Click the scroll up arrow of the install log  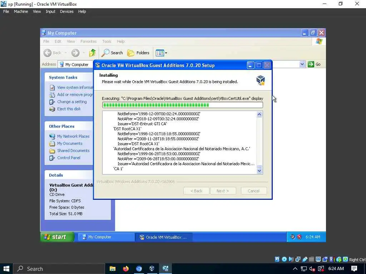[x=259, y=114]
